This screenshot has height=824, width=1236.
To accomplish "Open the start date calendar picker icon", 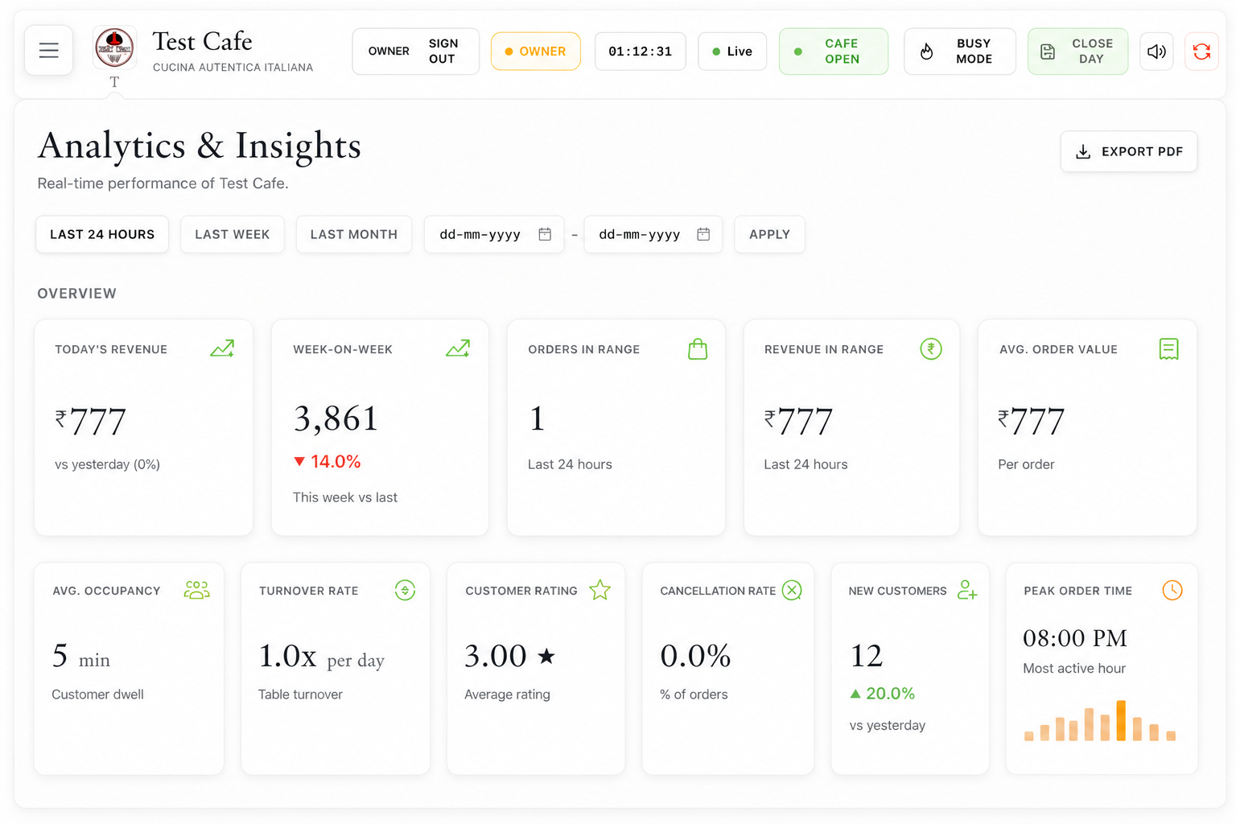I will coord(545,234).
